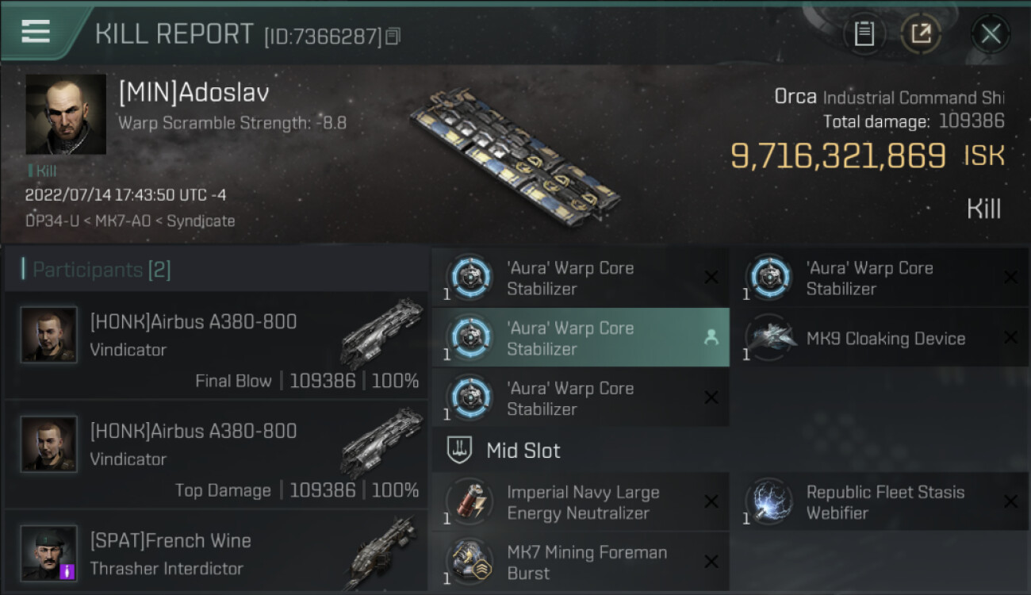Click the share export icon
Viewport: 1031px width, 595px height.
point(921,33)
